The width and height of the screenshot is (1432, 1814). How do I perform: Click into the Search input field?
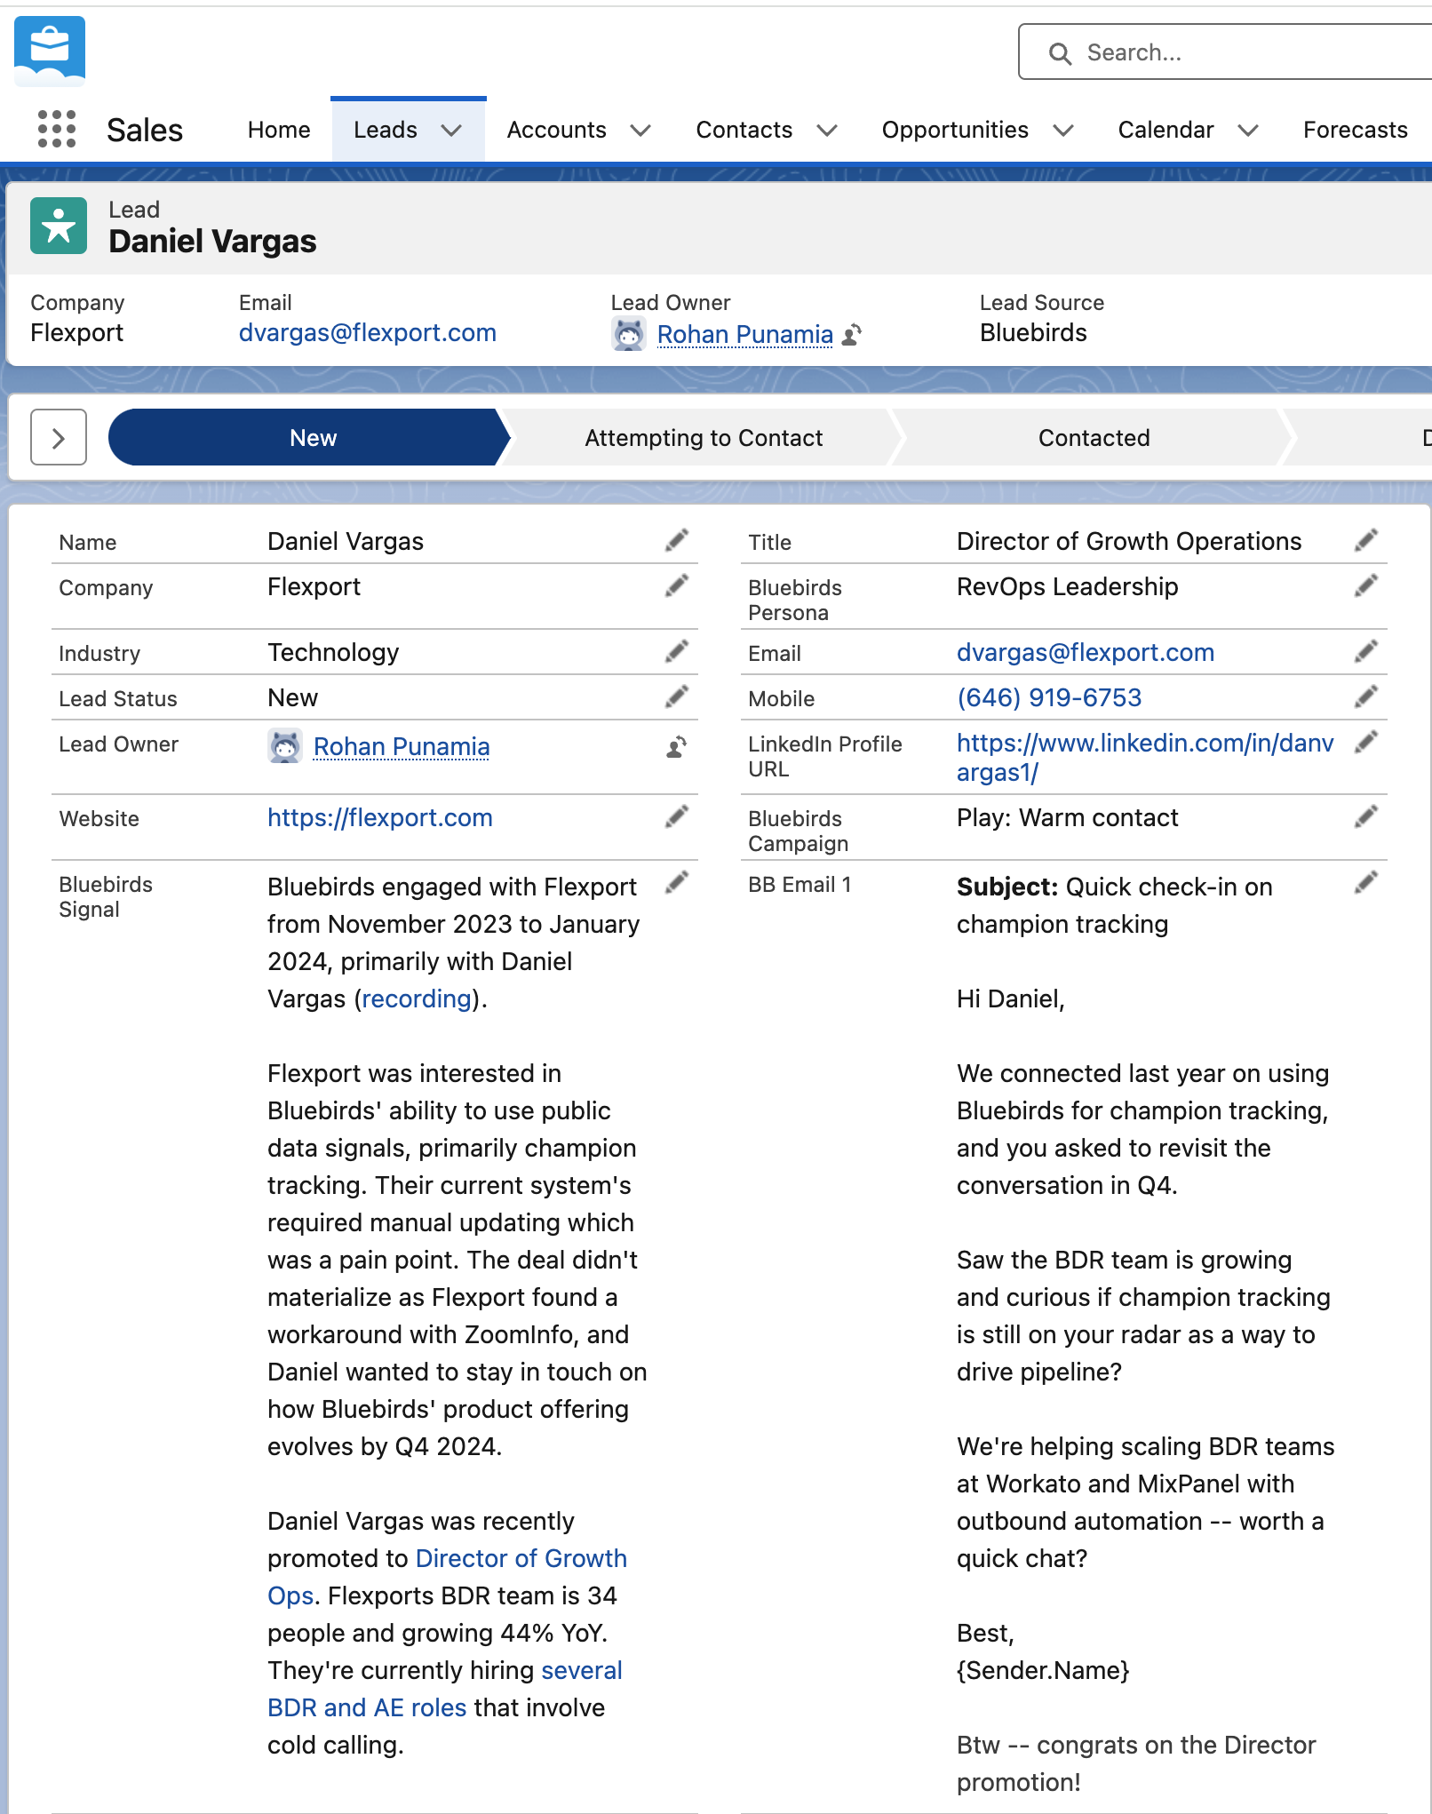pos(1244,52)
